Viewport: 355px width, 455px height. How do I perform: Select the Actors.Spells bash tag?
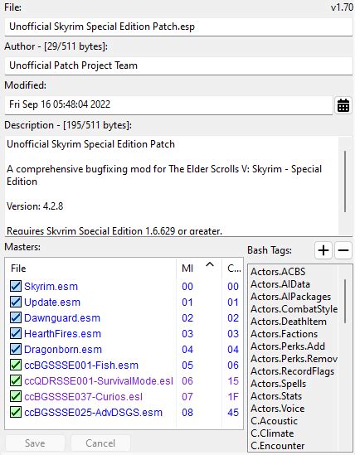pos(279,384)
